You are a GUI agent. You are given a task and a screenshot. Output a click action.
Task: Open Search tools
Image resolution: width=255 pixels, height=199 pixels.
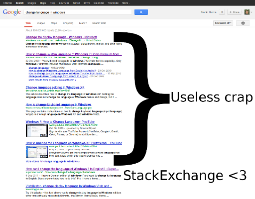99,23
